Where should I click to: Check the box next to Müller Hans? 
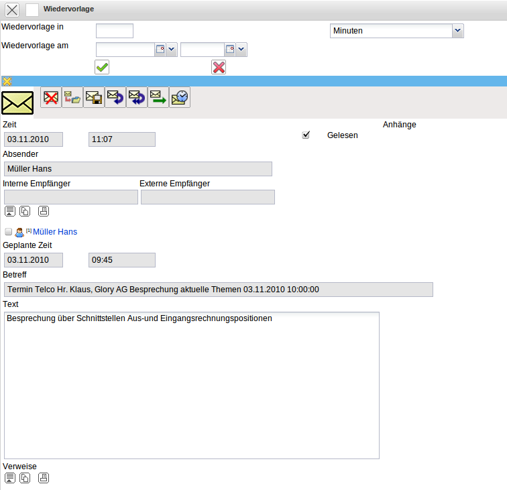point(8,232)
